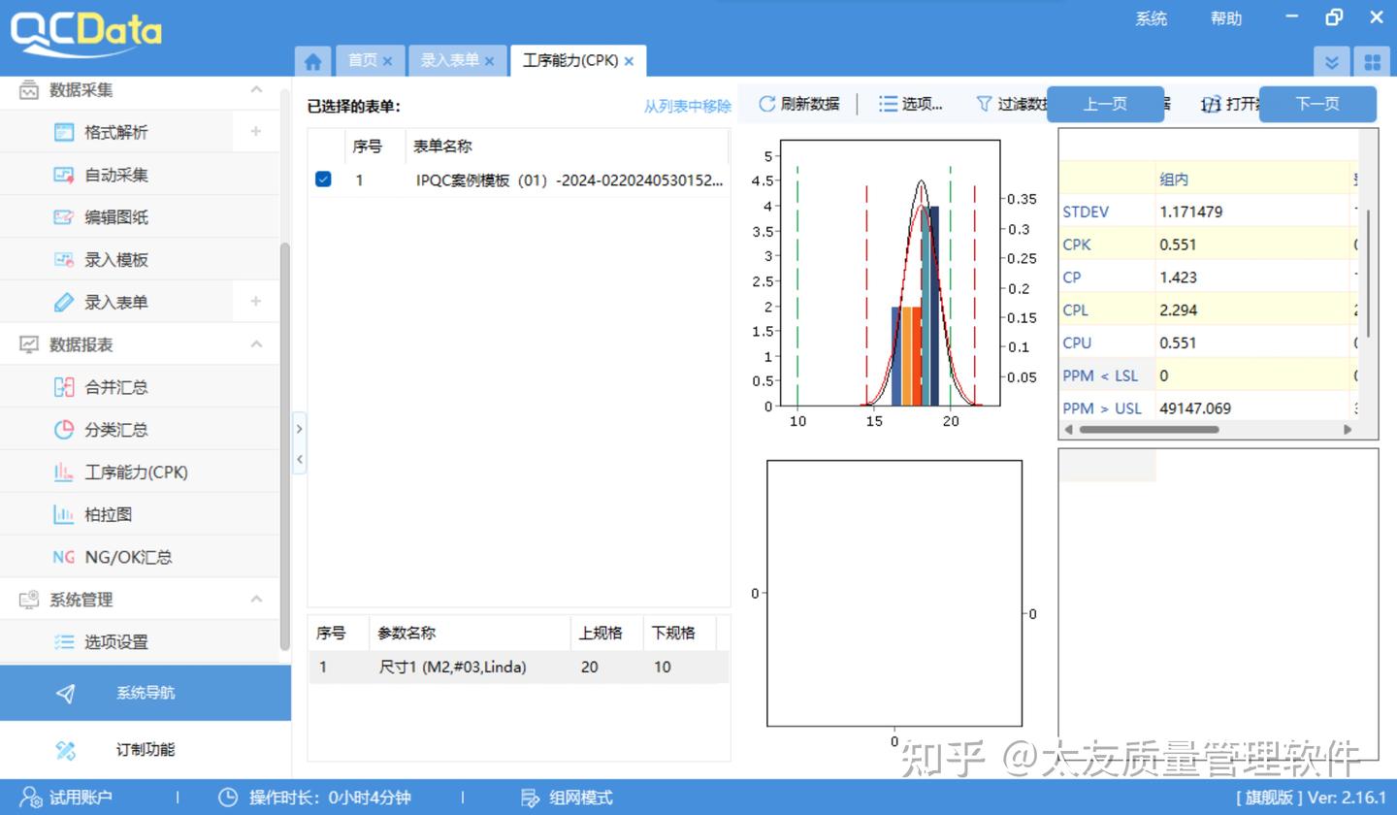Click the 操作时长 clock icon
This screenshot has width=1397, height=815.
[x=228, y=798]
